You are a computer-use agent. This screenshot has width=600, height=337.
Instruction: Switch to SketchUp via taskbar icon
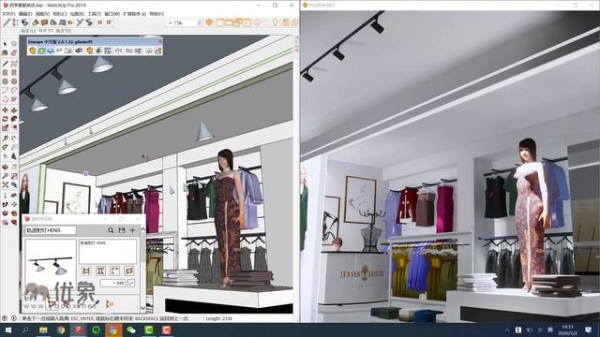[x=79, y=330]
